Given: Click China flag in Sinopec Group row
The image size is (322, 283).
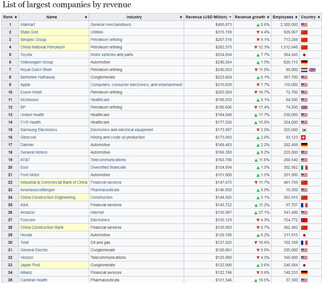Looking at the screenshot, I should click(x=304, y=40).
